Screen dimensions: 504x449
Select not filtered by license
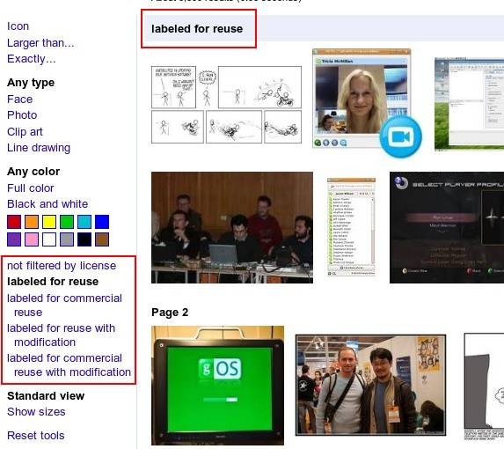pos(62,266)
